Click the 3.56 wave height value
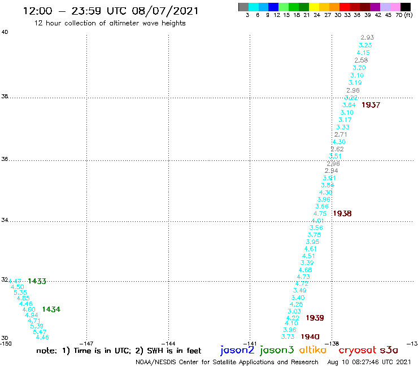418x367 pixels. point(316,228)
